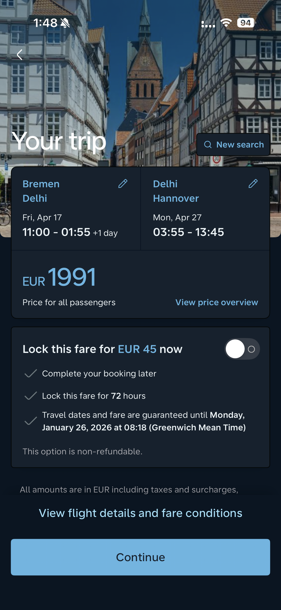Tap the Your trip heading
Viewport: 281px width, 610px height.
[59, 141]
